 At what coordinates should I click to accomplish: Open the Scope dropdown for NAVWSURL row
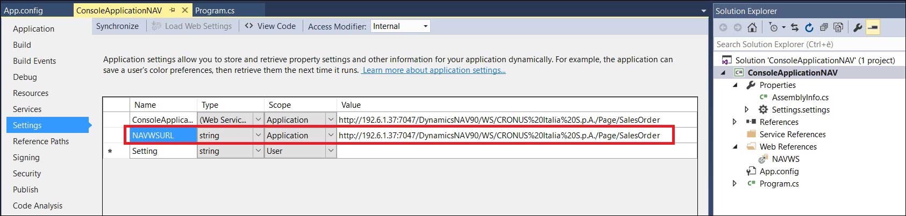point(331,136)
